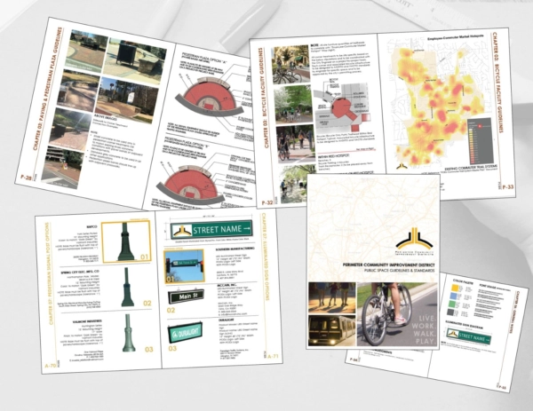
Task: Click the yellow swatch in the color palette
Action: (x=457, y=289)
